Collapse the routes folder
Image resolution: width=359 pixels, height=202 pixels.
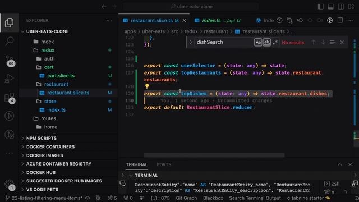click(48, 118)
